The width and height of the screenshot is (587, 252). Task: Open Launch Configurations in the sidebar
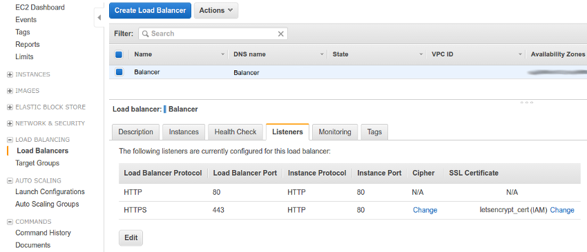click(50, 192)
